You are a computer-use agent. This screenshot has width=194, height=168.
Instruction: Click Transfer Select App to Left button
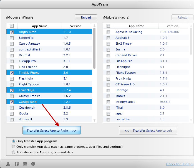[148, 130]
